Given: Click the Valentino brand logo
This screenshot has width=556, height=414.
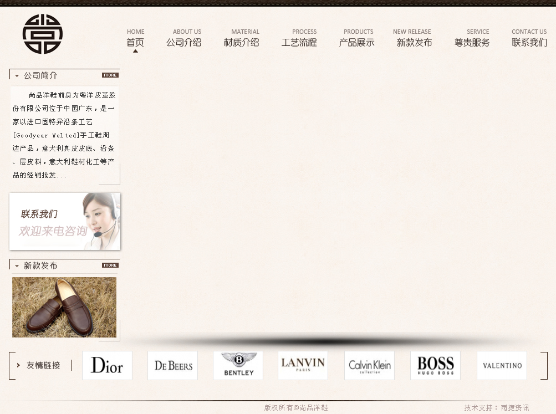Looking at the screenshot, I should 502,366.
